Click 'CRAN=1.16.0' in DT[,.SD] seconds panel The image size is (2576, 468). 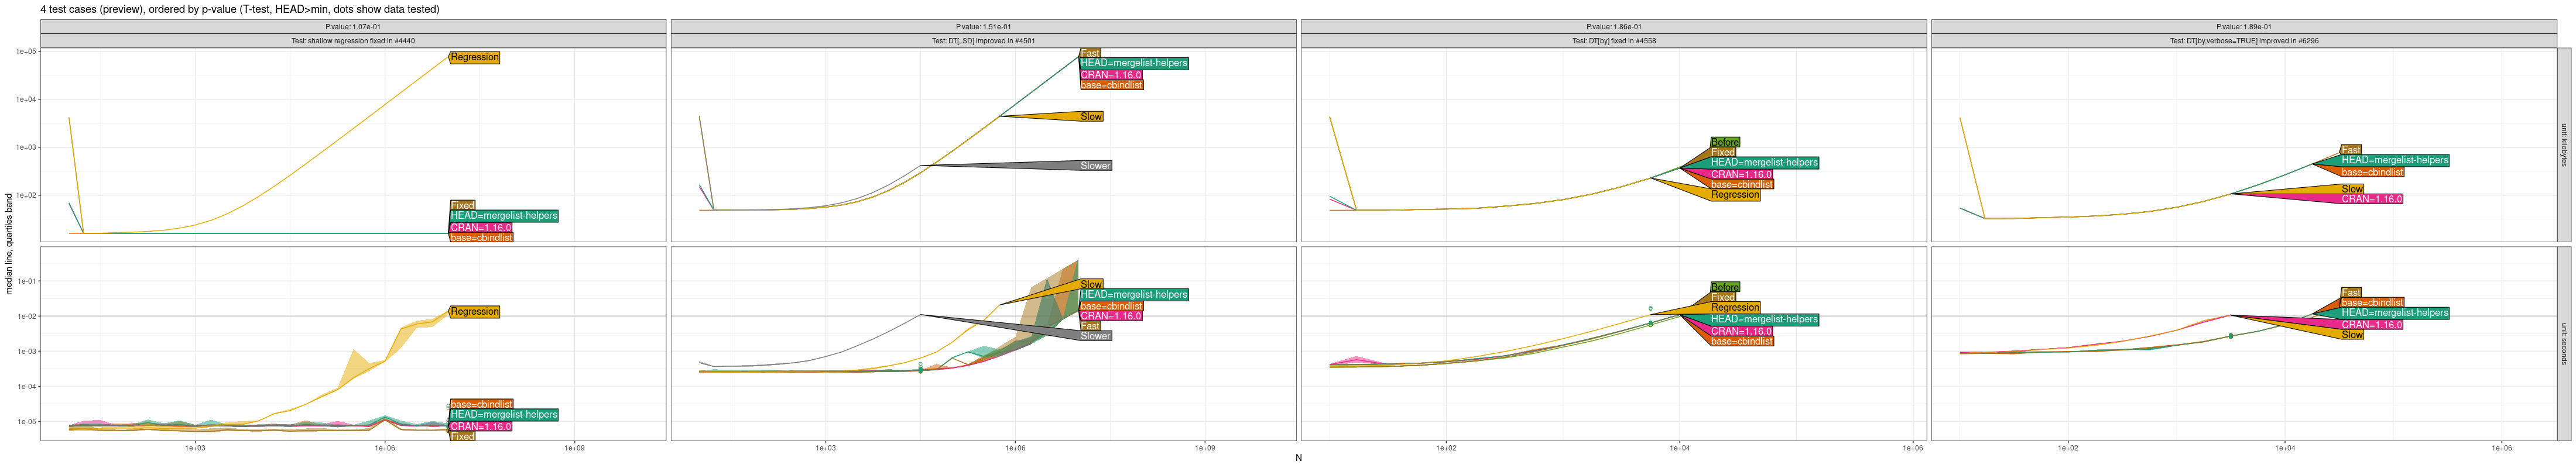1111,316
